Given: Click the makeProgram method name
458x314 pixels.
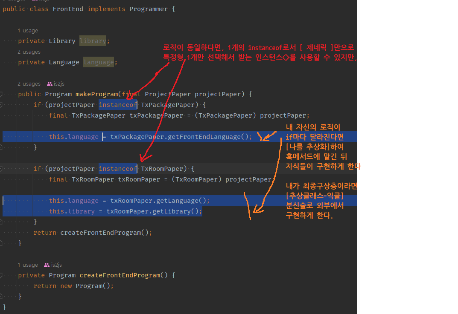Looking at the screenshot, I should 97,95.
